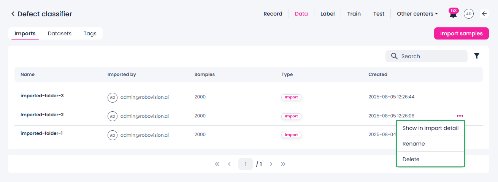Choose Rename from context menu
498x182 pixels.
[430, 144]
